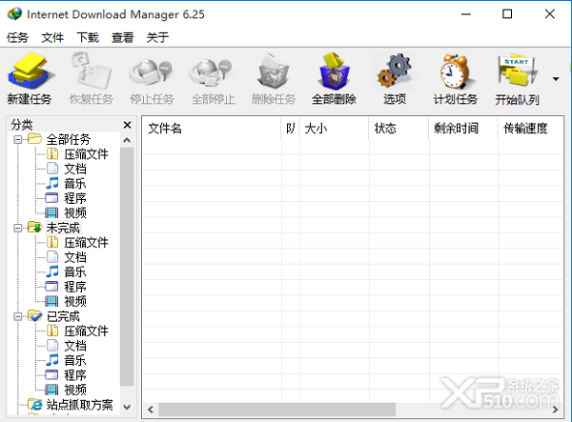Click the IDM title bar app icon
The image size is (572, 422).
click(x=14, y=14)
